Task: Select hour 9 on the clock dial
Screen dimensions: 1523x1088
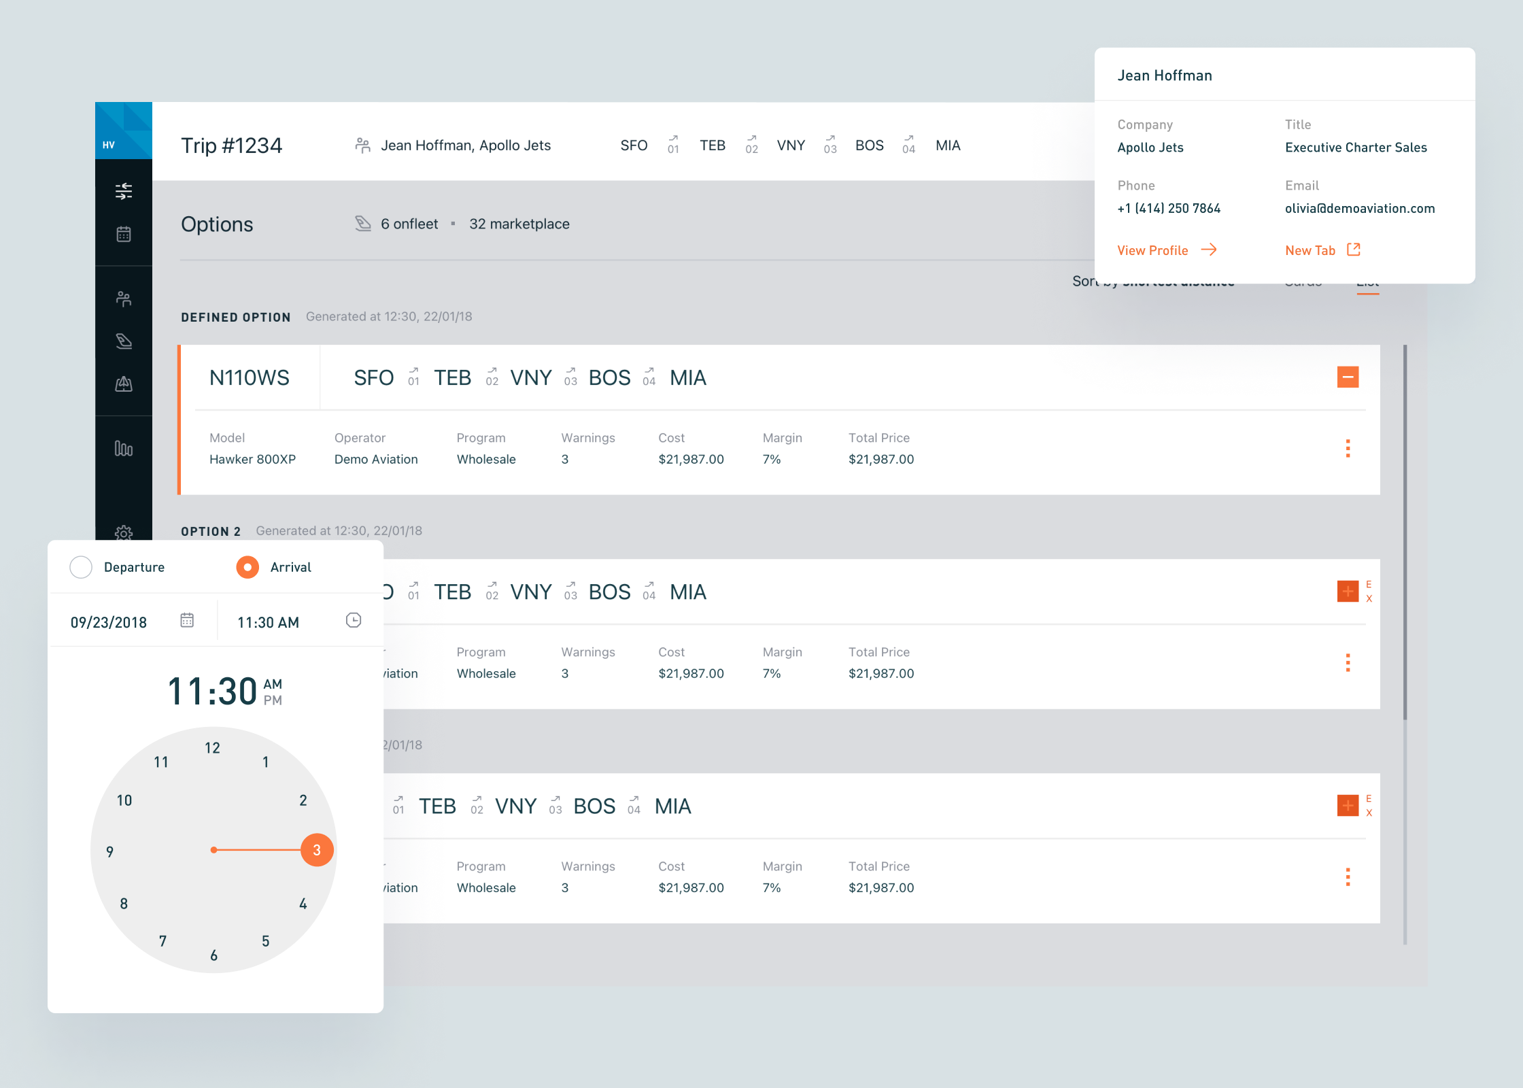Action: (x=110, y=852)
